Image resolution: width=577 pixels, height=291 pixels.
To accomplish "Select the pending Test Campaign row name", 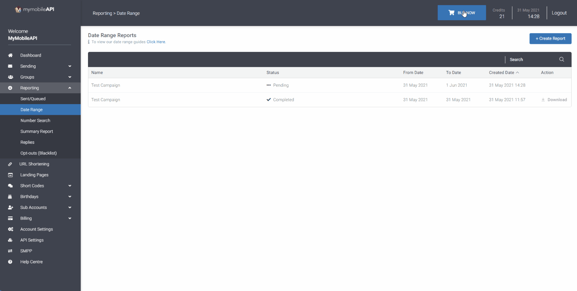I will point(106,85).
